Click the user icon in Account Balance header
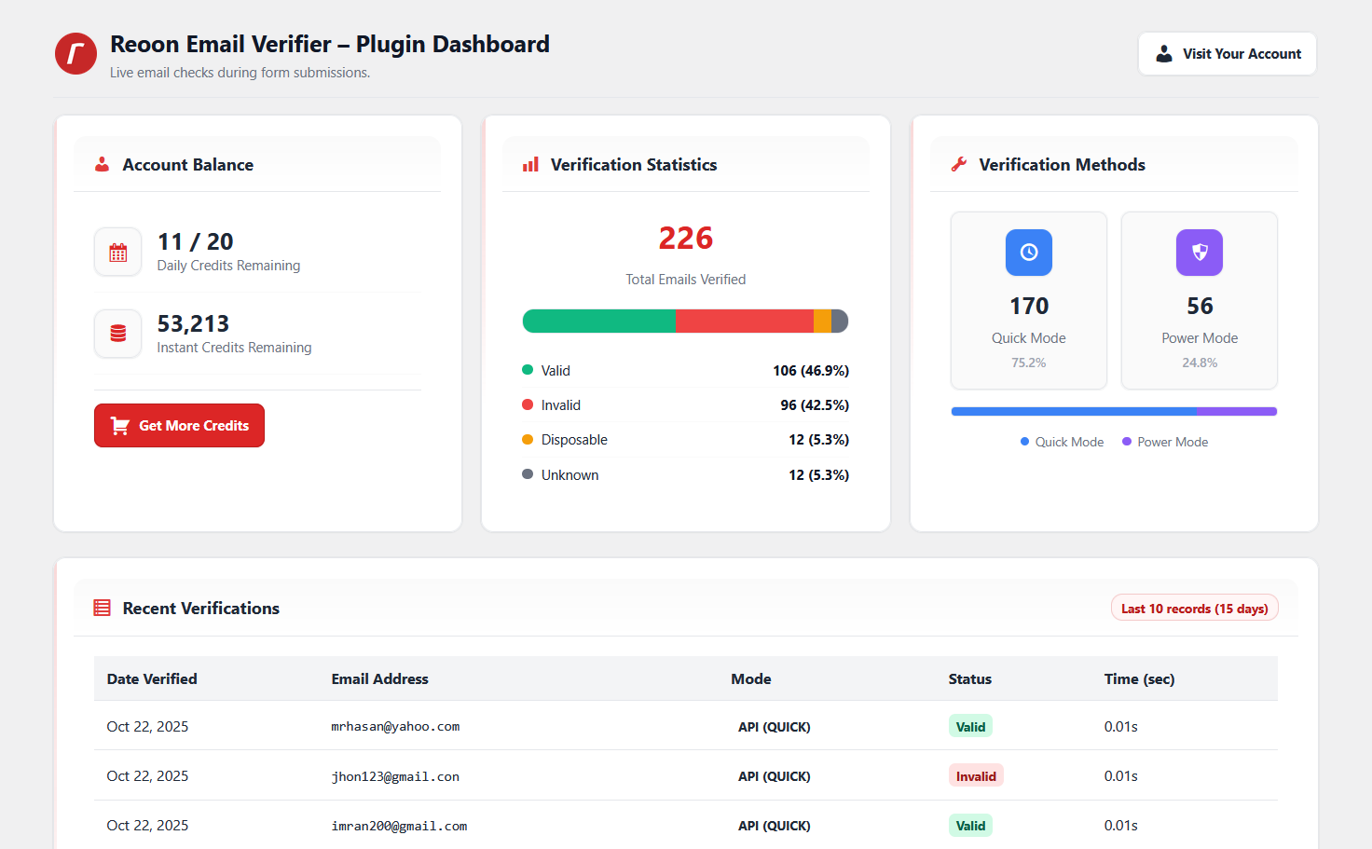 tap(103, 165)
